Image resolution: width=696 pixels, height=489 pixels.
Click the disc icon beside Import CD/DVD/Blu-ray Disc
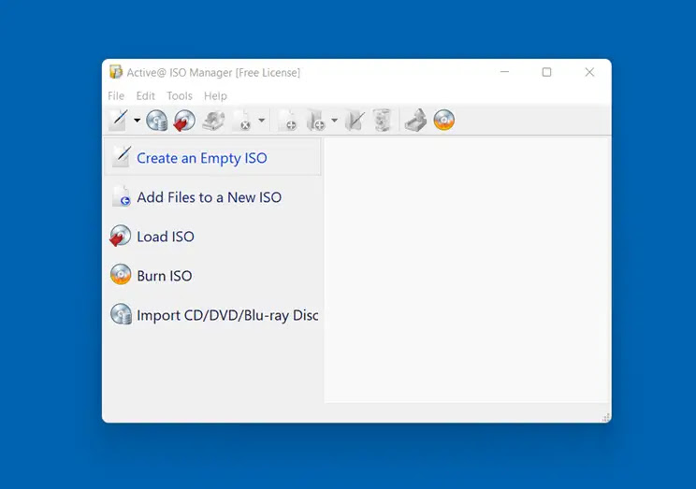pyautogui.click(x=121, y=314)
